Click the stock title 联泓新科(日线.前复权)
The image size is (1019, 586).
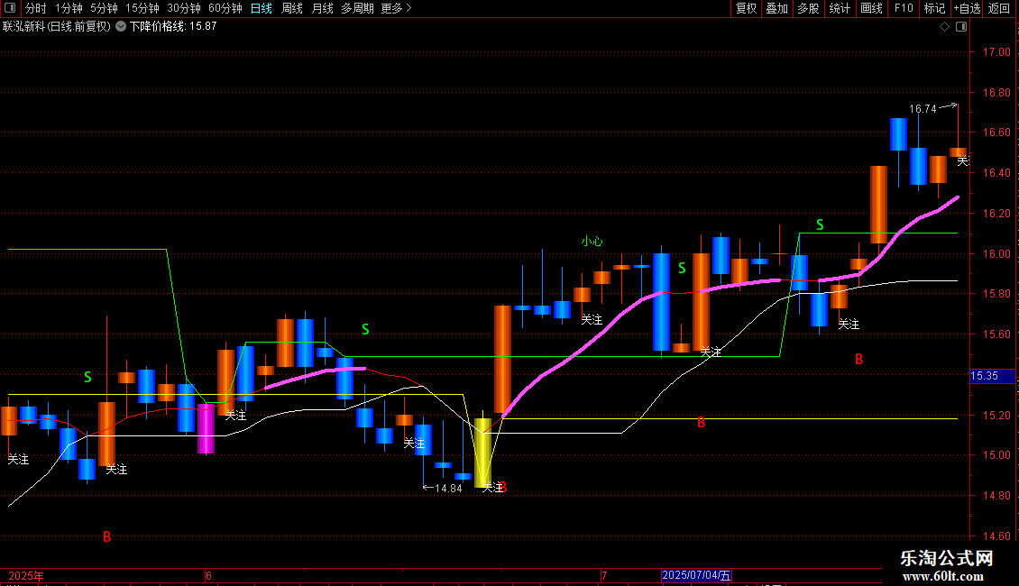57,27
